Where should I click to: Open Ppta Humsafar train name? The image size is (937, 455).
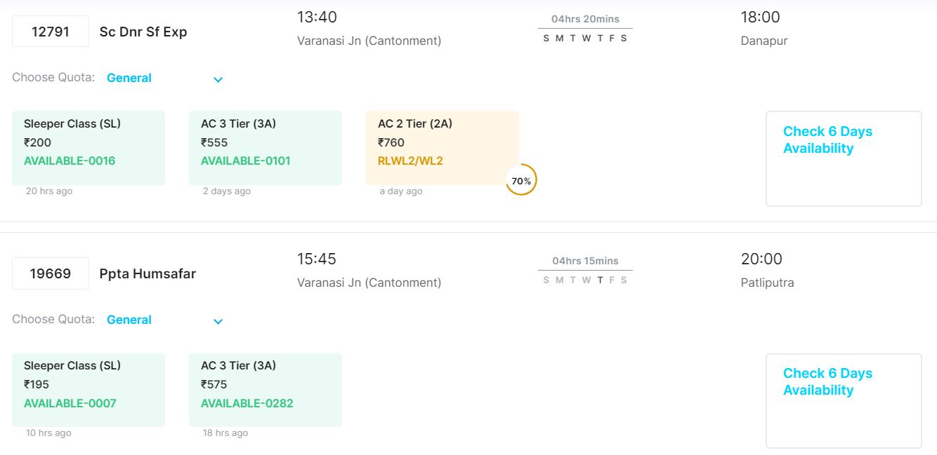tap(148, 273)
